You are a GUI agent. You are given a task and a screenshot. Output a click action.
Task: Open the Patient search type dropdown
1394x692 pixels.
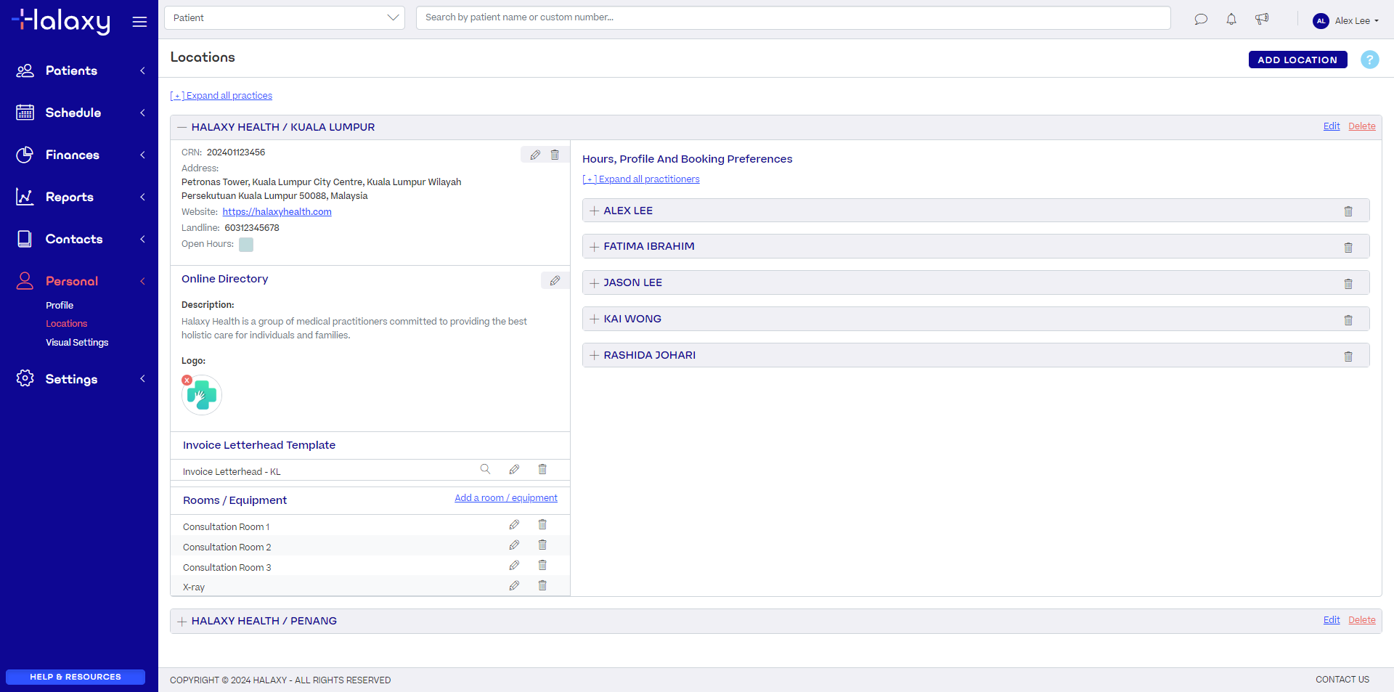point(285,17)
